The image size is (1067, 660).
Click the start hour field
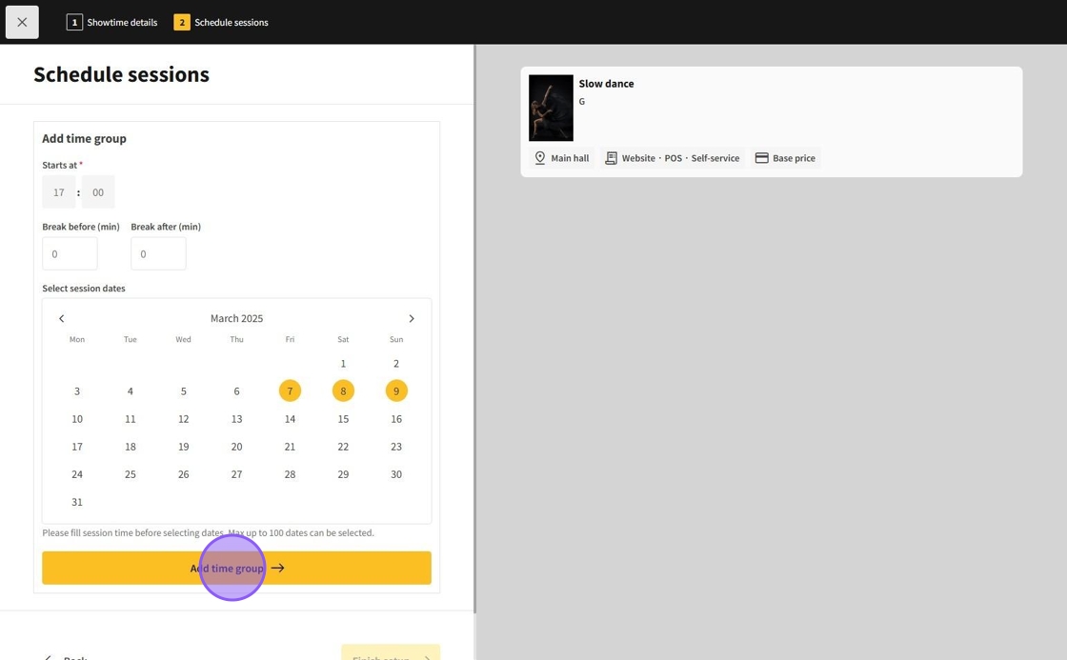(59, 191)
